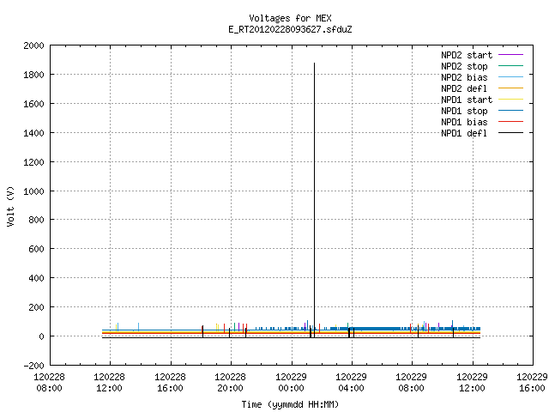Click orange line sample beside NPD2 defl
Screen dimensions: 549x412
(510, 88)
